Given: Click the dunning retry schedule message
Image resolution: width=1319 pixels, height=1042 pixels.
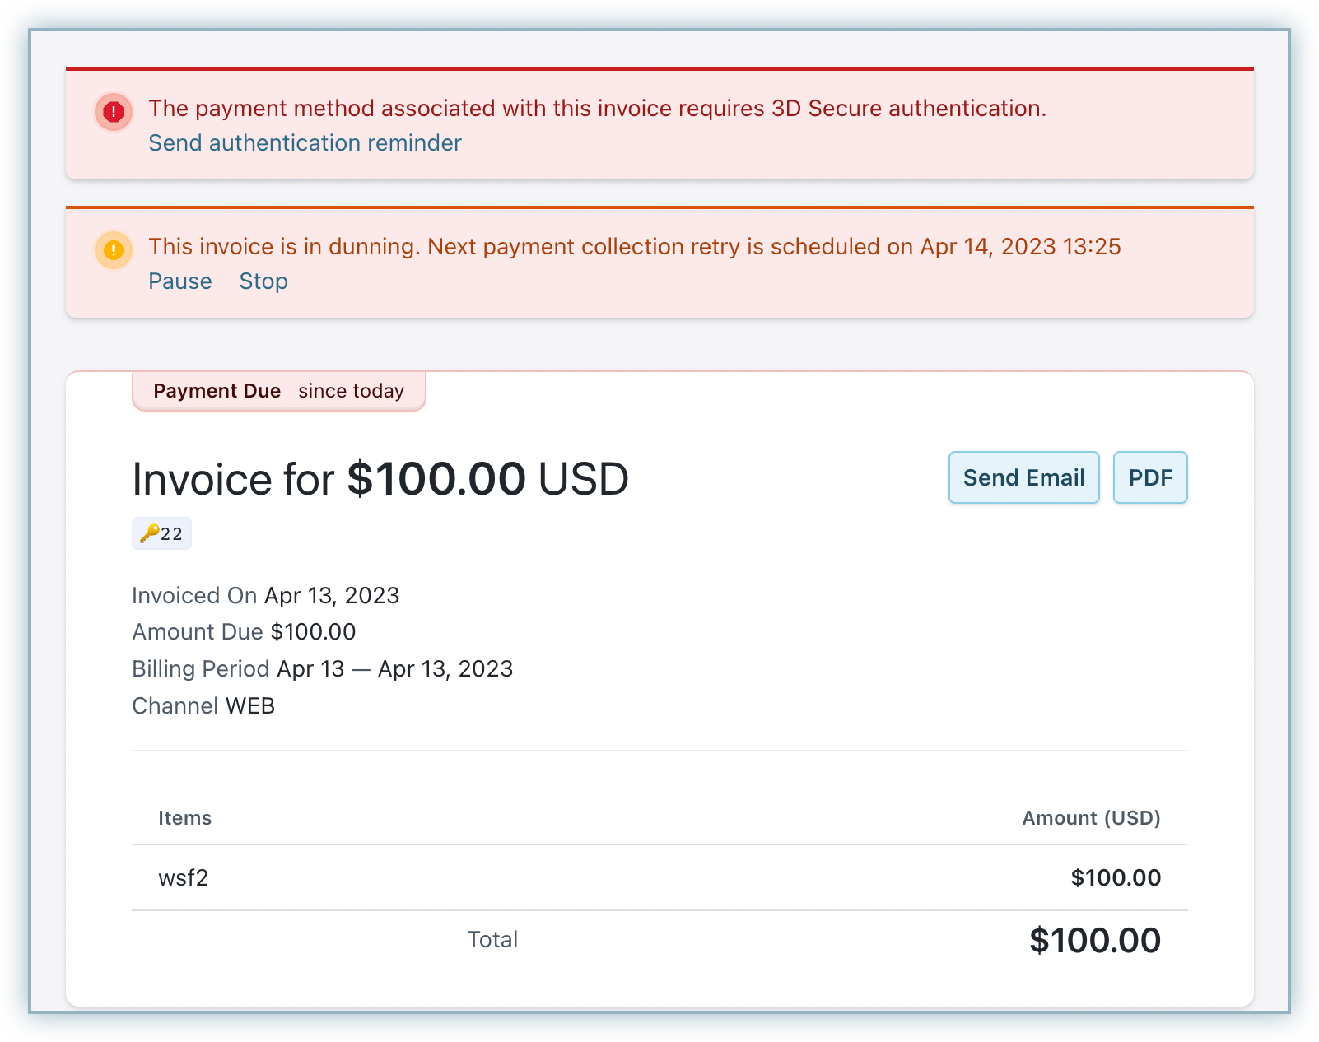Looking at the screenshot, I should (x=634, y=247).
